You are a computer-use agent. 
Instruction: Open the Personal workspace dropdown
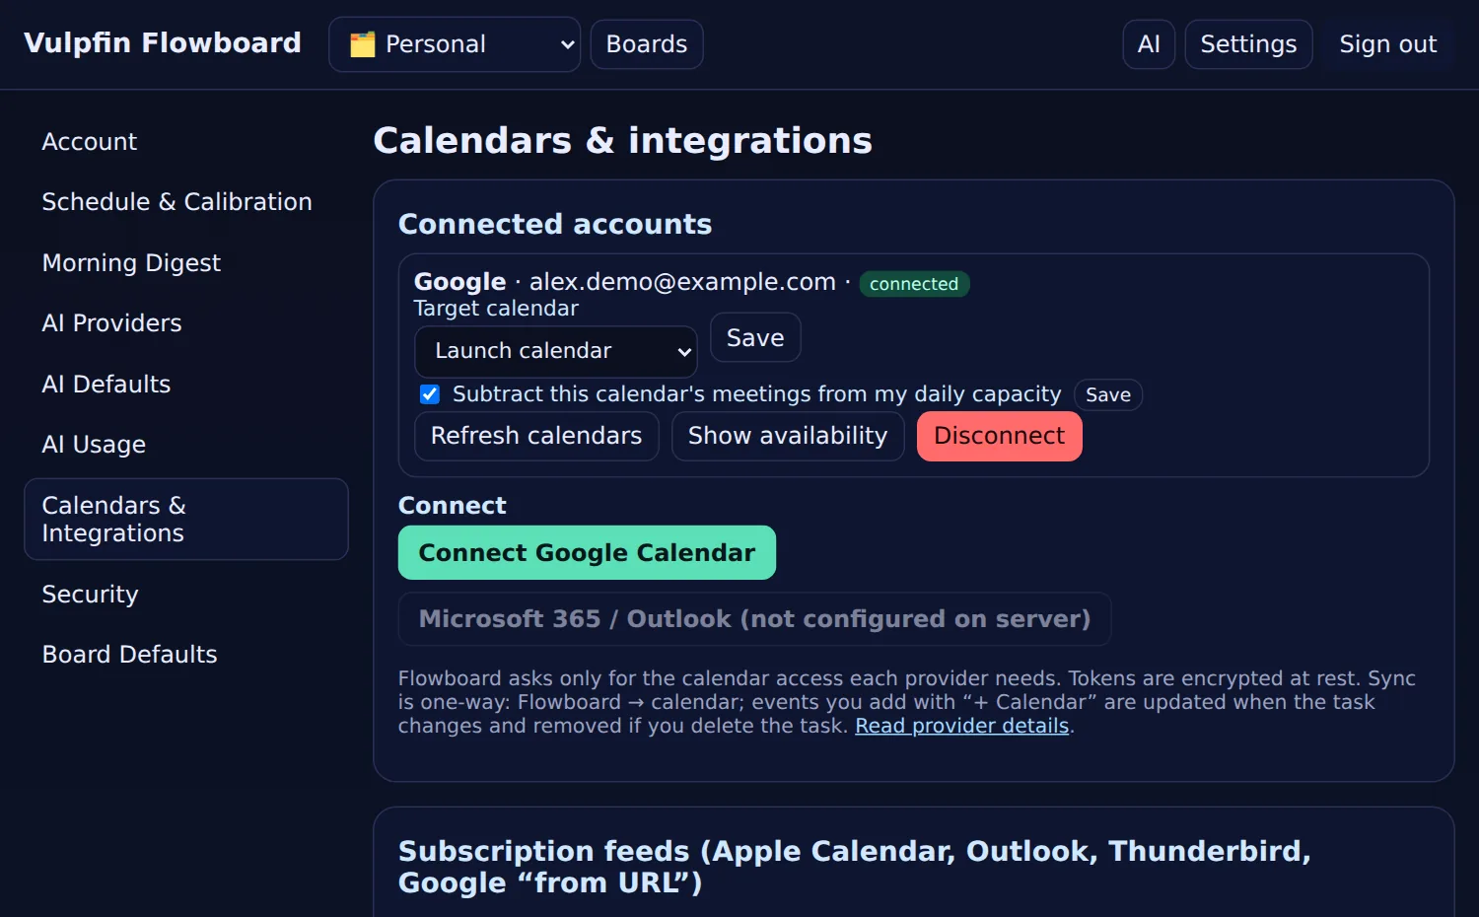tap(455, 44)
